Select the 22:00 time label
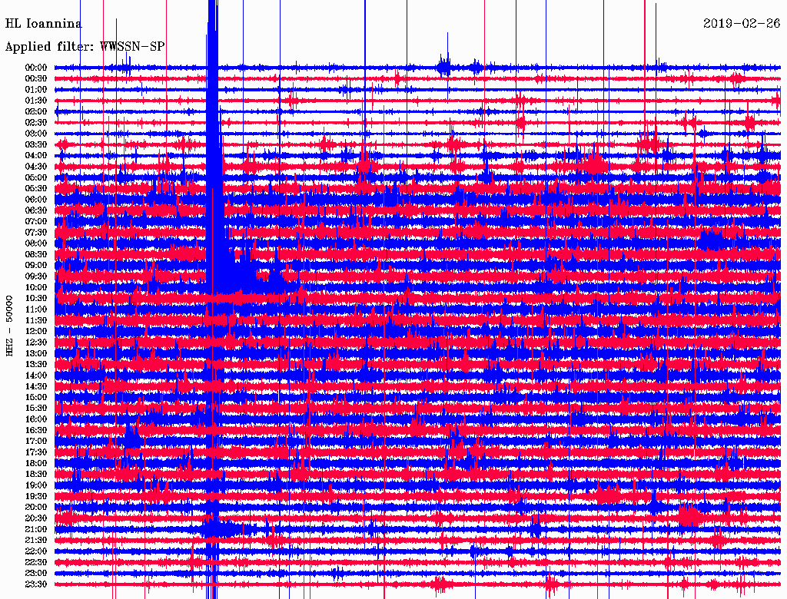Screen dimensions: 787x599 click(x=36, y=551)
